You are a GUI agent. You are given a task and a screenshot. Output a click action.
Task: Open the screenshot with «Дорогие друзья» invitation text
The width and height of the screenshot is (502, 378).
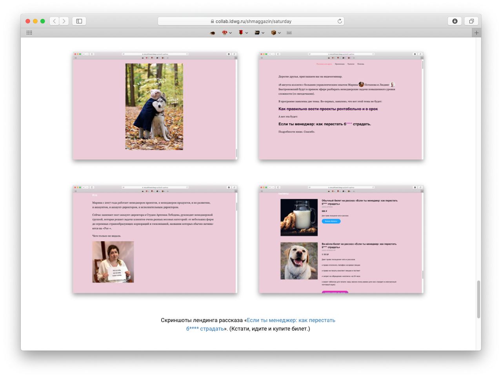341,106
